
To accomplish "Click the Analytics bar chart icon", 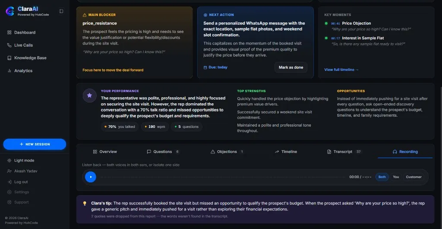I will click(x=9, y=71).
